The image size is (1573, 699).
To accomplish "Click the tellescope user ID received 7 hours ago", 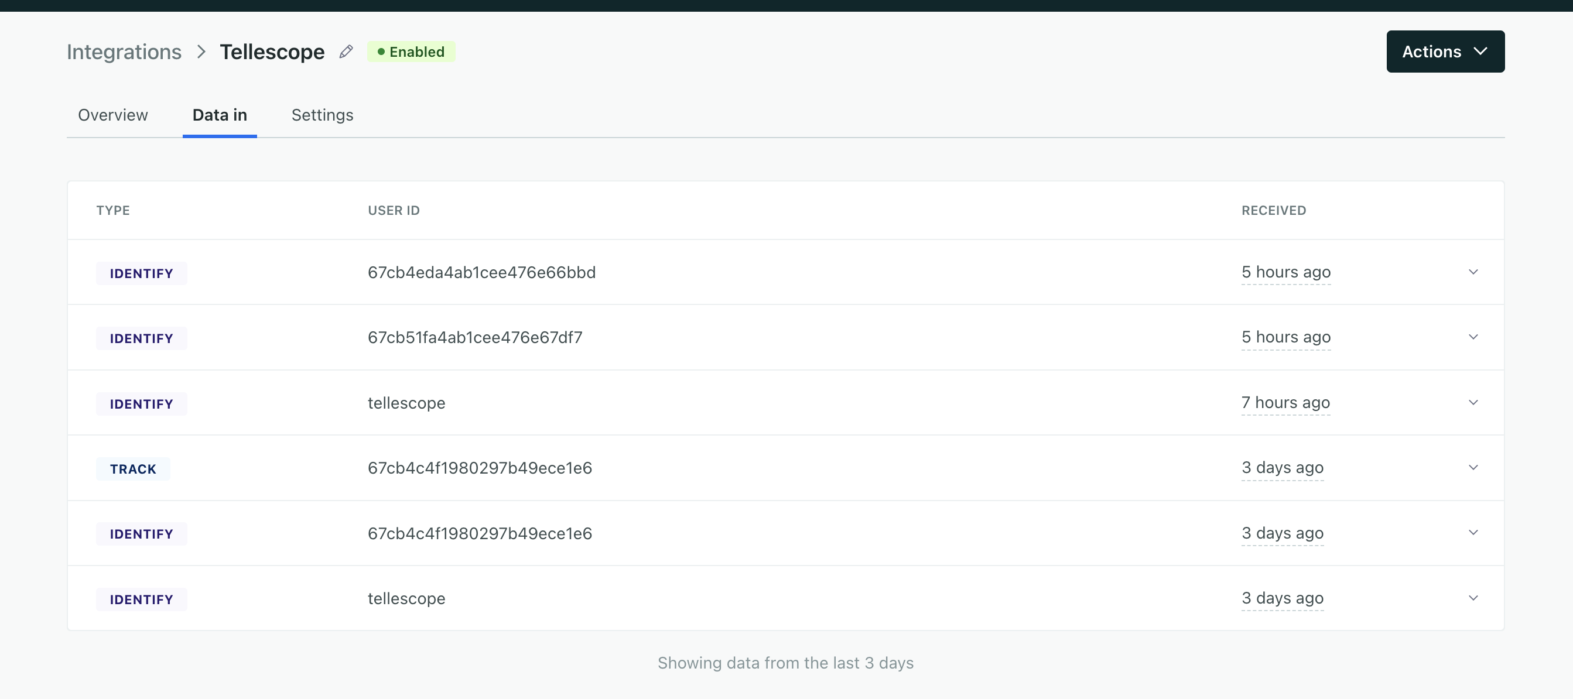I will 406,403.
